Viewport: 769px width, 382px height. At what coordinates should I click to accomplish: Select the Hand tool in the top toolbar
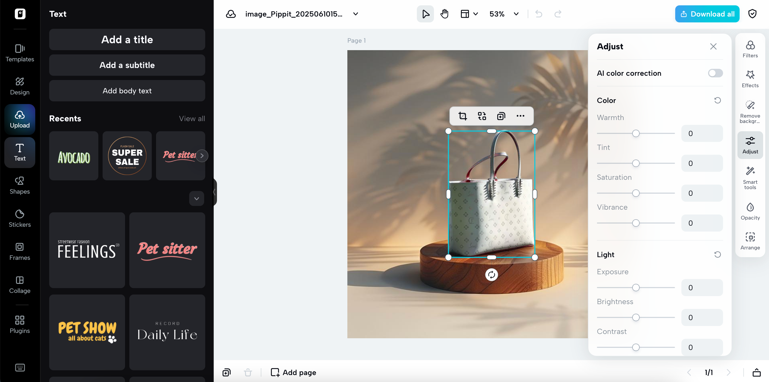coord(444,14)
